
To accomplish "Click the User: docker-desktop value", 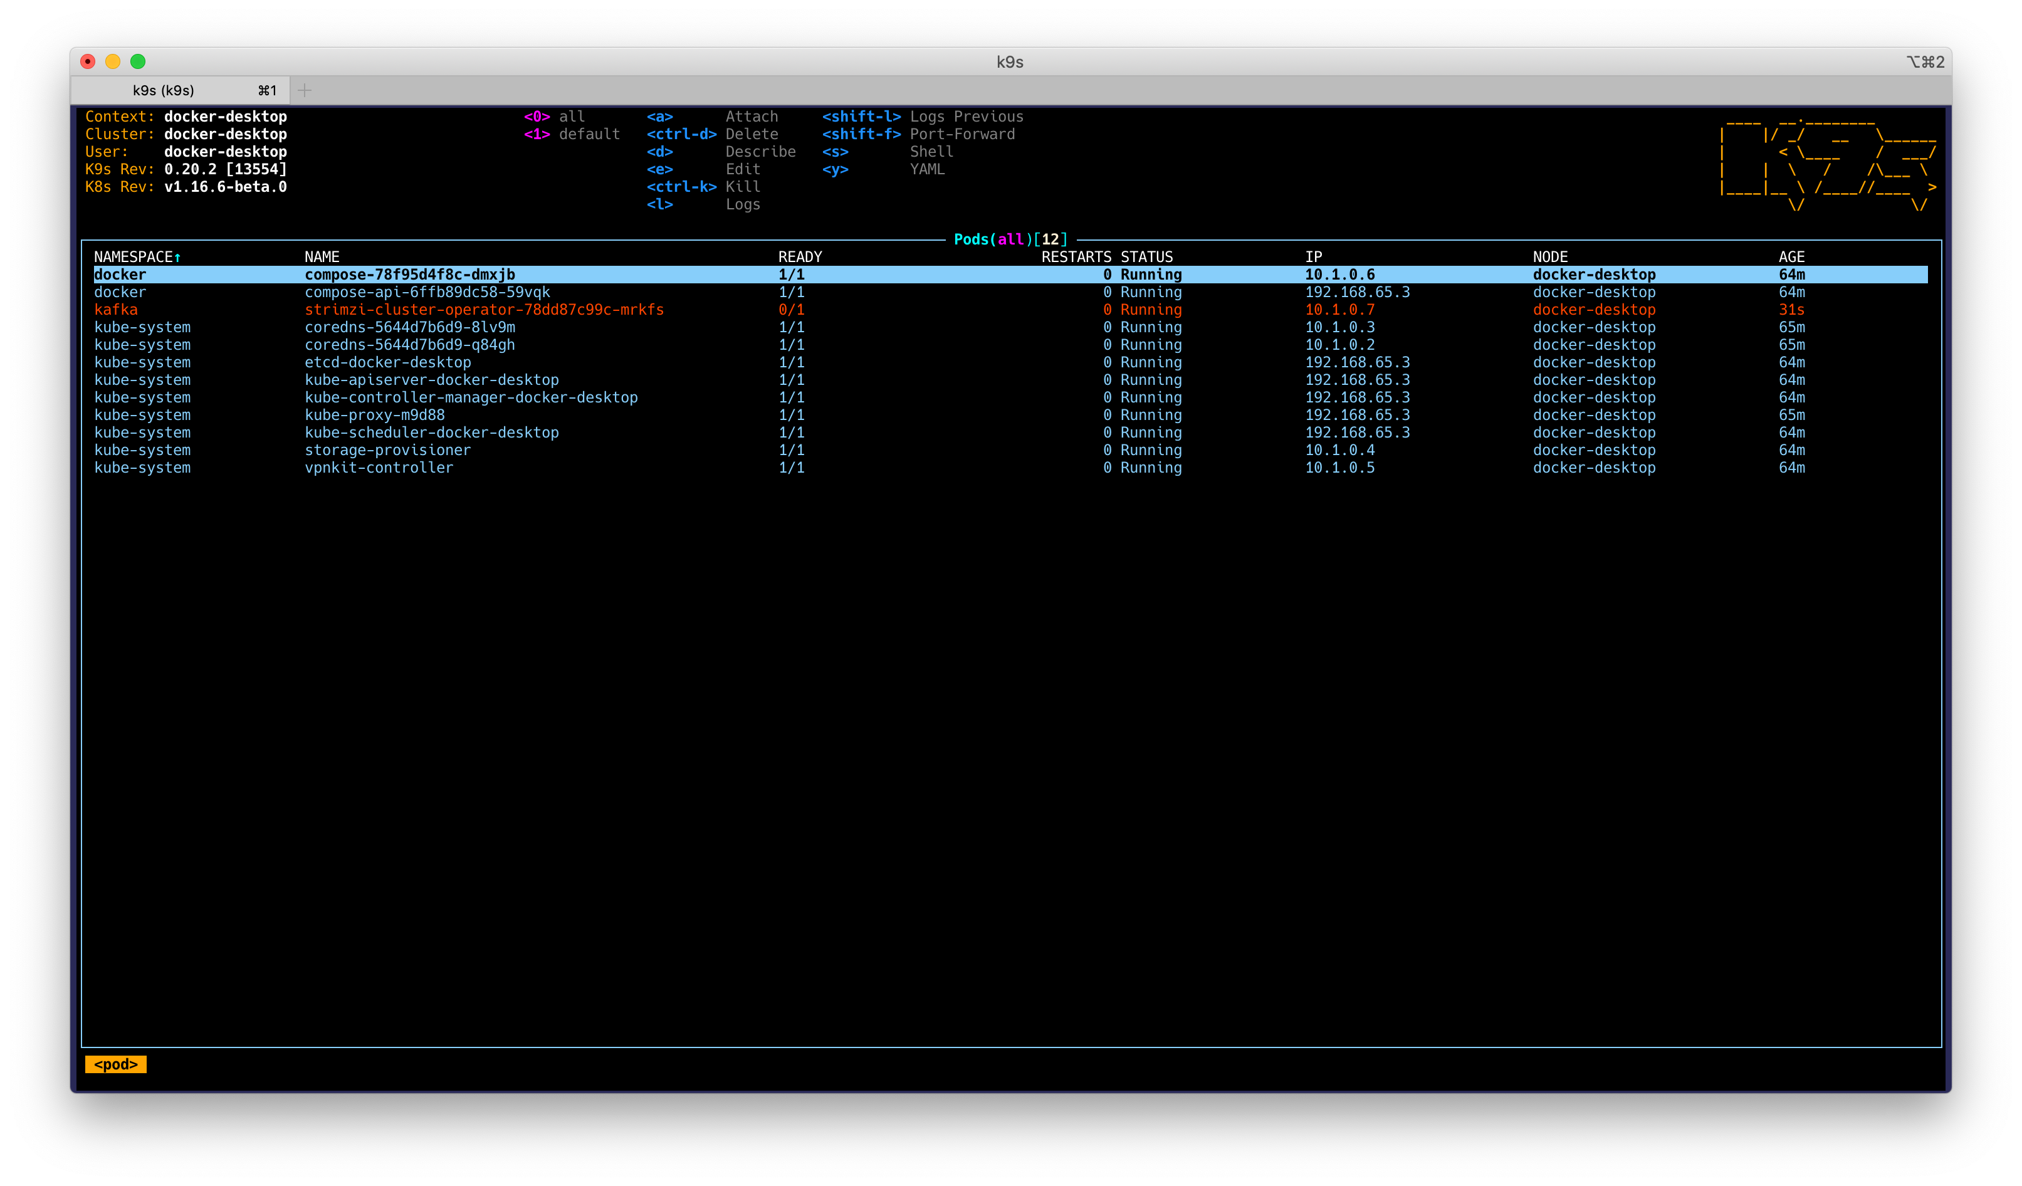I will click(226, 152).
